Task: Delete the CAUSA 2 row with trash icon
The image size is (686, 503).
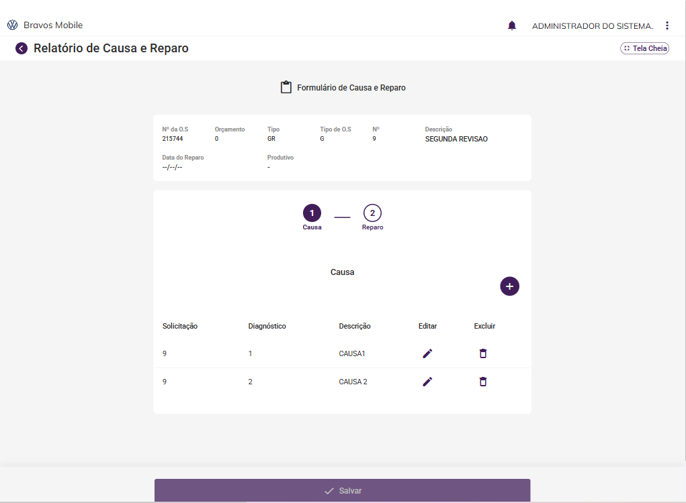Action: (483, 382)
